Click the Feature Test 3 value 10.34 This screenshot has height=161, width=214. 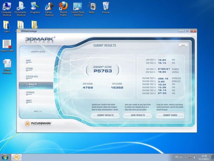point(162,85)
